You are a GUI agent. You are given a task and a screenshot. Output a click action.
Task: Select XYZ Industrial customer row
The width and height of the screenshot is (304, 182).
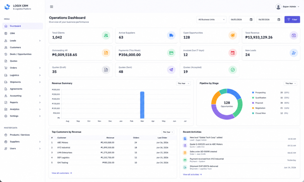[113, 147]
